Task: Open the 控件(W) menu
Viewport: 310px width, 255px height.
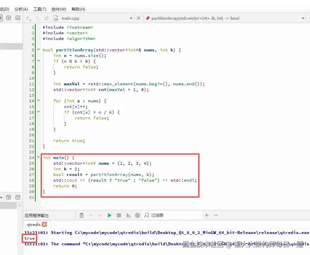Action: click(59, 9)
